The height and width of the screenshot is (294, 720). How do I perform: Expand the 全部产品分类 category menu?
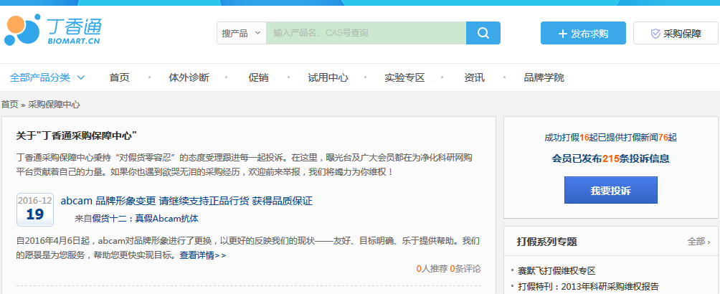[x=48, y=77]
